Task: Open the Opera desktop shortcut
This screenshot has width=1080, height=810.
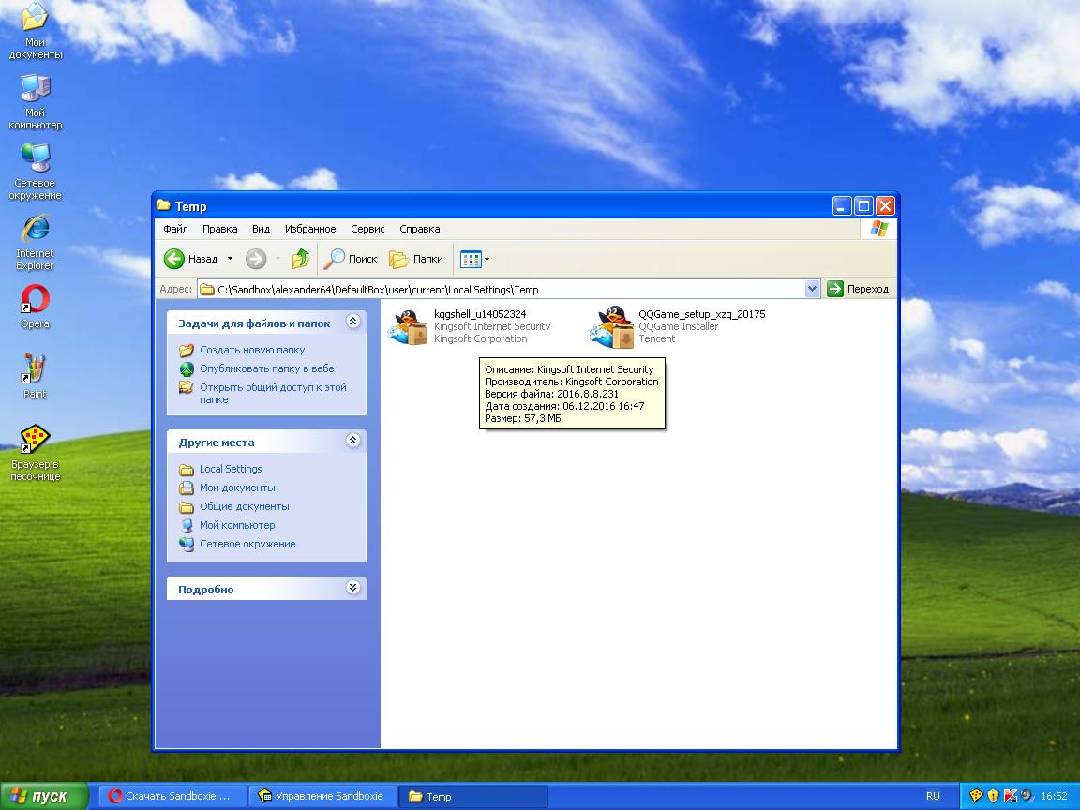Action: pyautogui.click(x=35, y=300)
